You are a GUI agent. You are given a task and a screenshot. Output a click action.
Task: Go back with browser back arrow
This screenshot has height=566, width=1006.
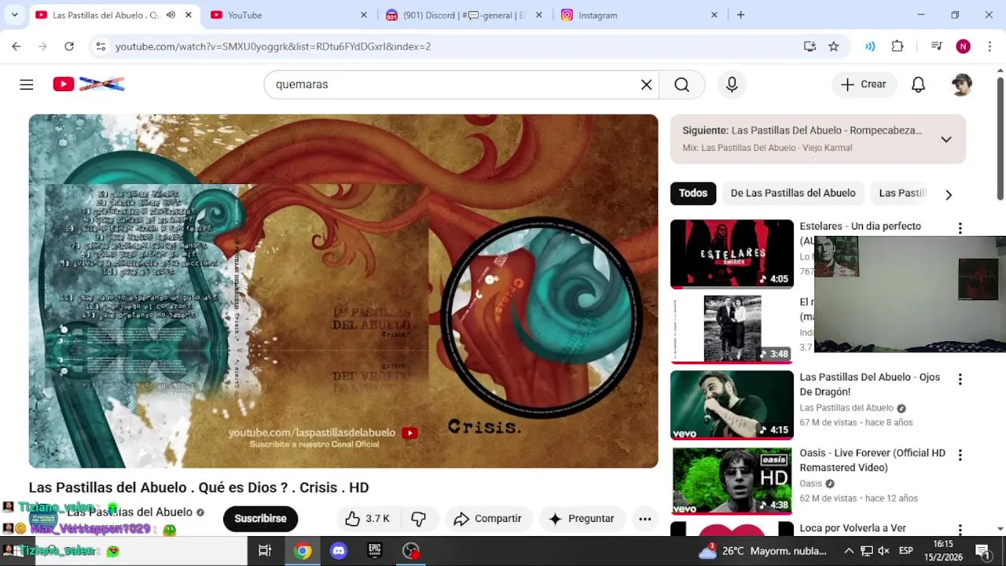tap(17, 46)
